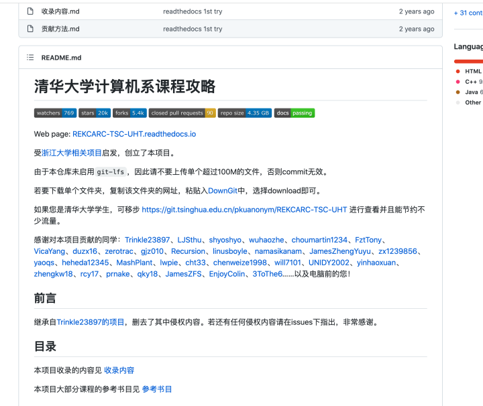Click the Java language entry
The image size is (483, 406).
469,92
